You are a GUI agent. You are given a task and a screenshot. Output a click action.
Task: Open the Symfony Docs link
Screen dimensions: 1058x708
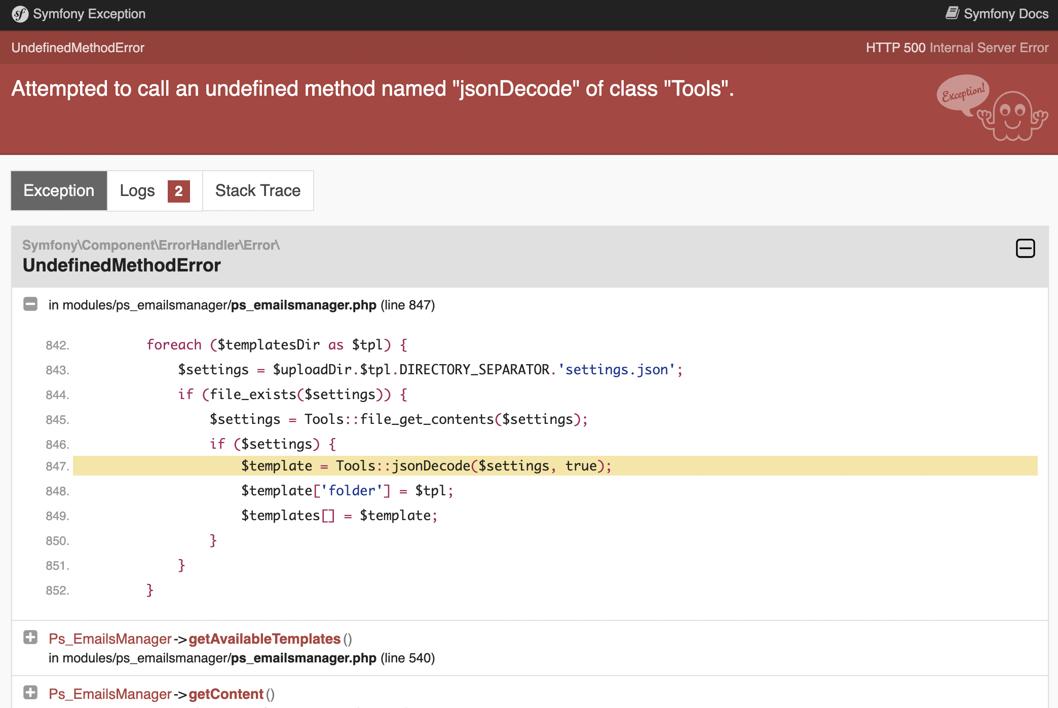pyautogui.click(x=1005, y=14)
